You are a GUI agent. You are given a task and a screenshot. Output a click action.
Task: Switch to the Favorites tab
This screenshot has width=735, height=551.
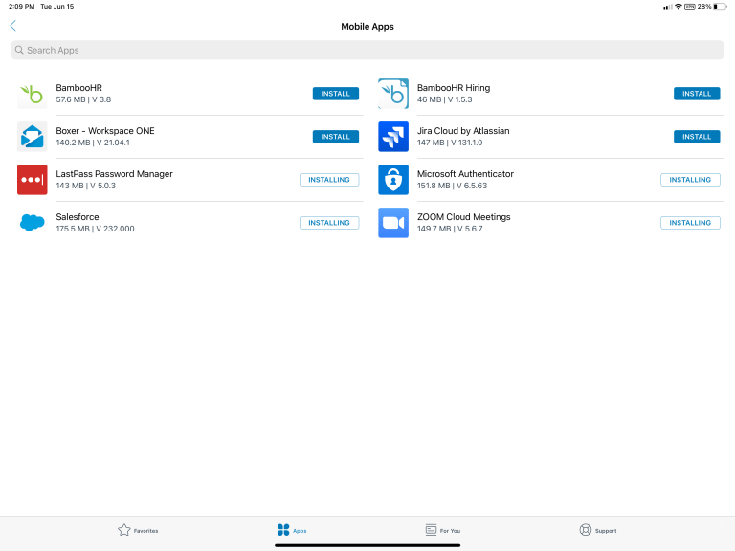click(138, 530)
